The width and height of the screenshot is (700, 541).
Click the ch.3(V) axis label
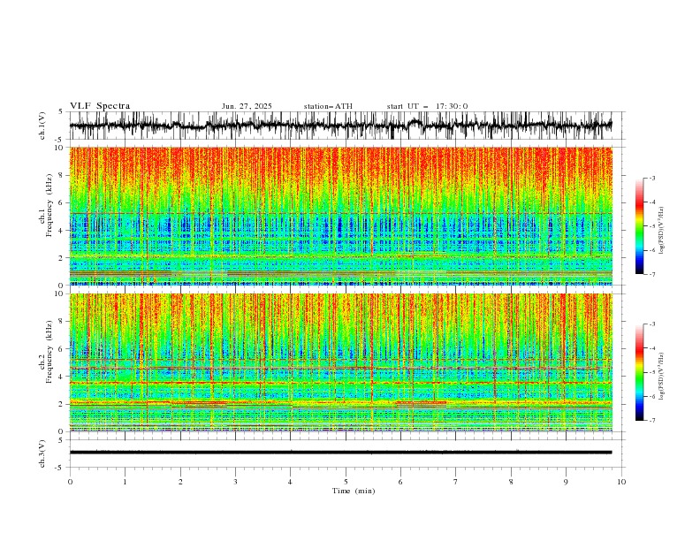(42, 453)
